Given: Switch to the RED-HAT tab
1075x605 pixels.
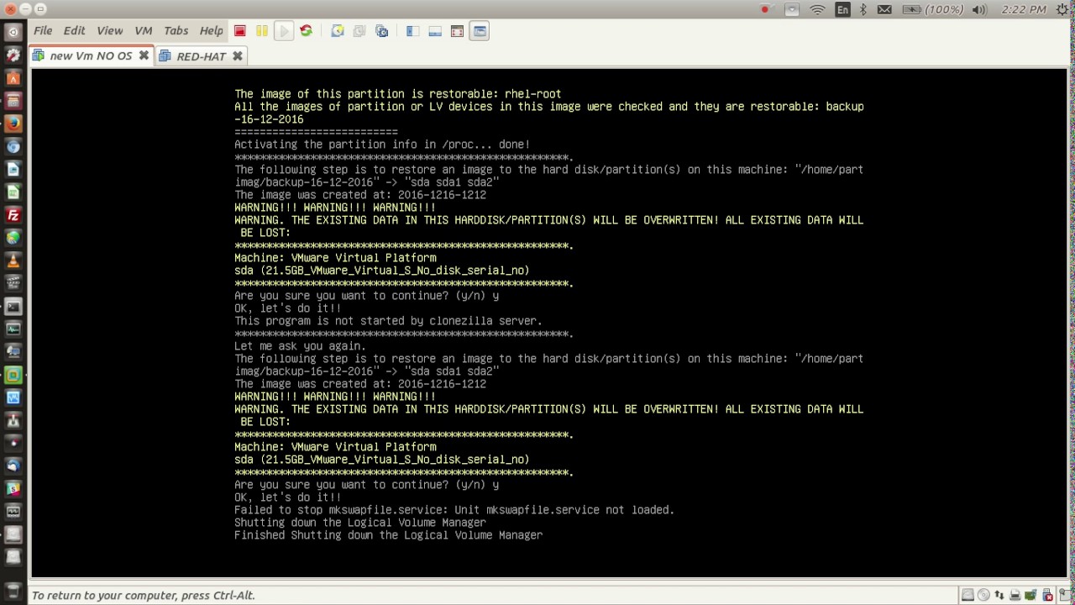Looking at the screenshot, I should (x=201, y=55).
